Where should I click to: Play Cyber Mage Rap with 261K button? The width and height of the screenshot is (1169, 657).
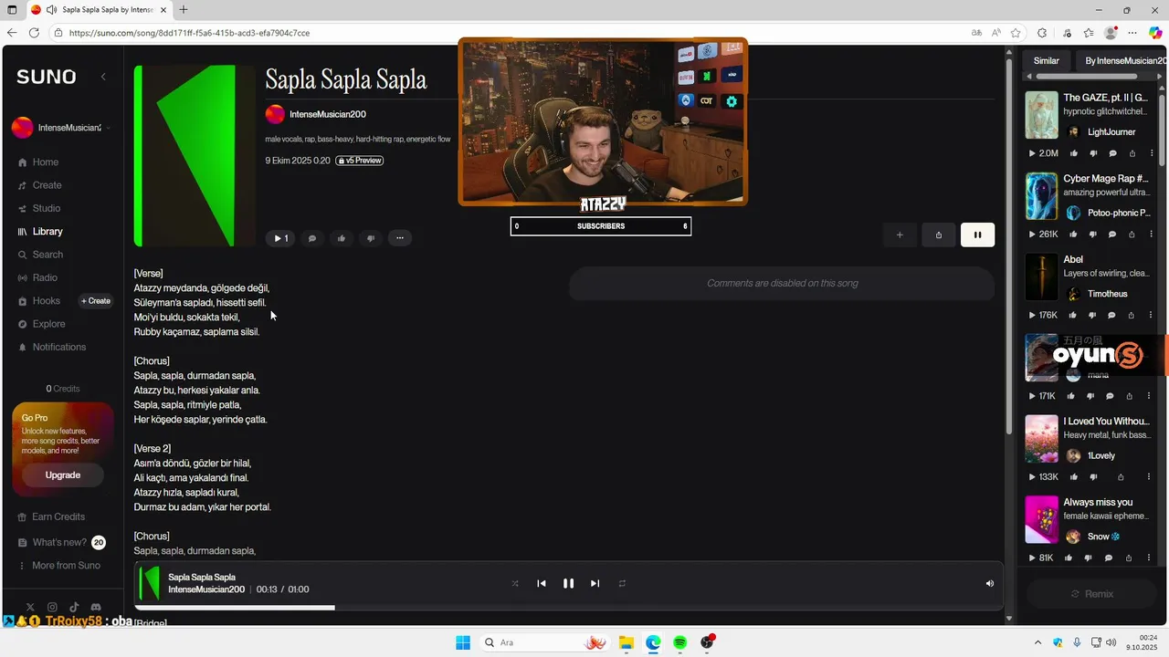click(1043, 235)
